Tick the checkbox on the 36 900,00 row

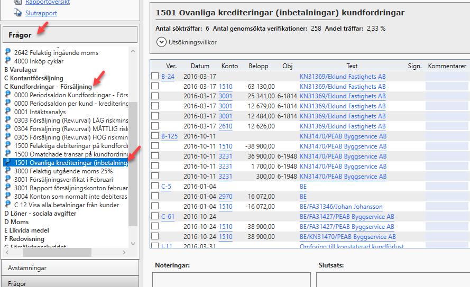(155, 156)
